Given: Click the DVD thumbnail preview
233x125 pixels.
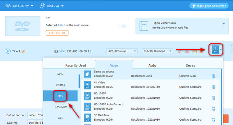Looking at the screenshot, I should point(23,26).
